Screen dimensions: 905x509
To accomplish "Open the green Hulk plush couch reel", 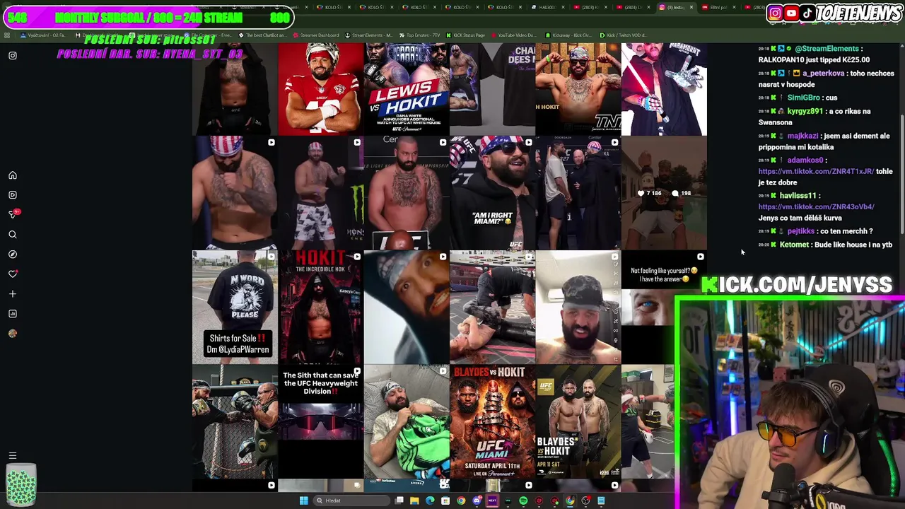I will 407,422.
